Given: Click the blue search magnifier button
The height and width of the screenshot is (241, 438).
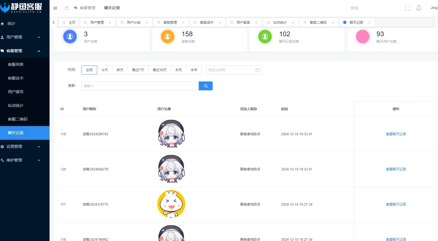Looking at the screenshot, I should pos(206,86).
